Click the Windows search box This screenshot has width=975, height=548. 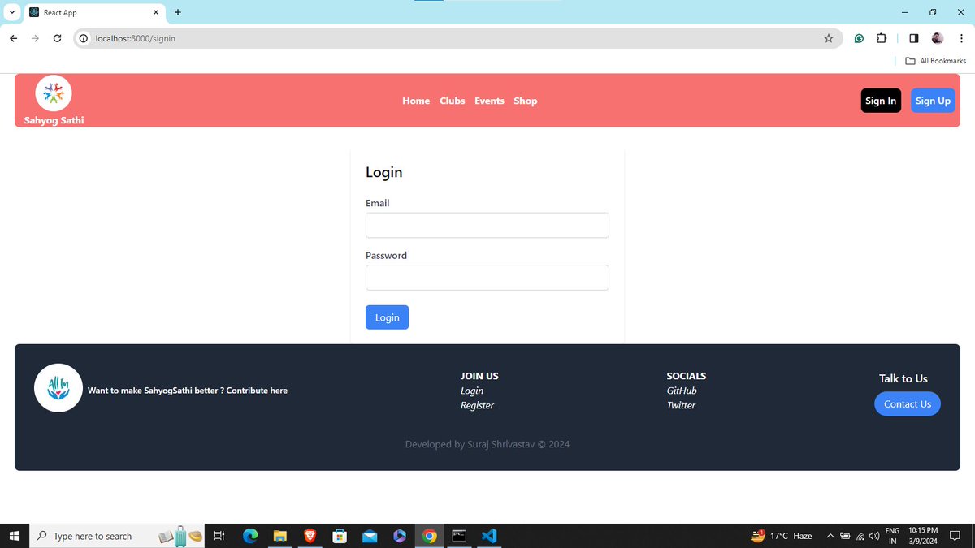pos(118,536)
